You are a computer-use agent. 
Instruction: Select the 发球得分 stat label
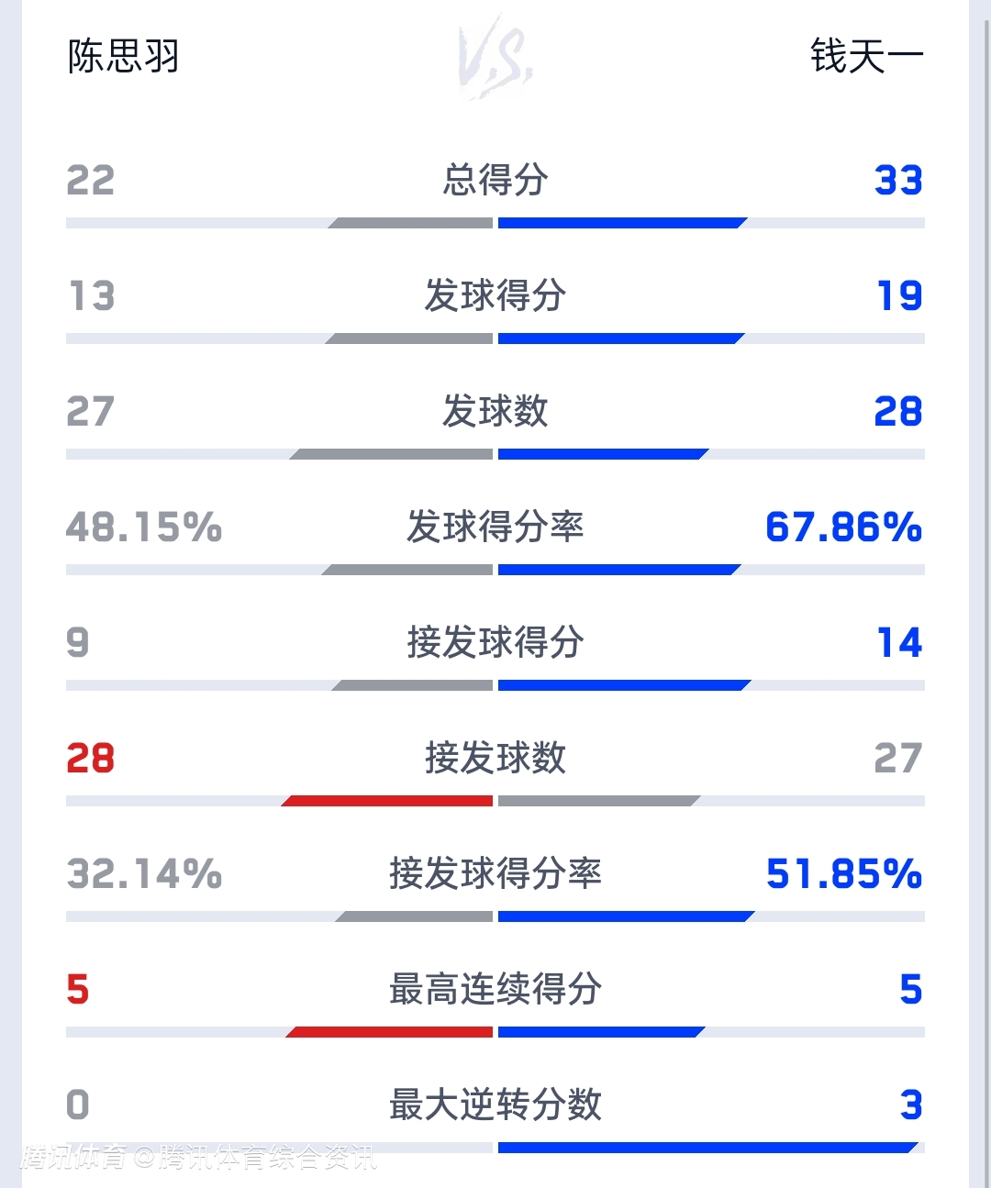click(x=495, y=295)
